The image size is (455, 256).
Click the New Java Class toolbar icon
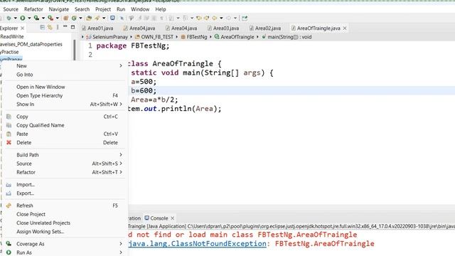click(74, 18)
